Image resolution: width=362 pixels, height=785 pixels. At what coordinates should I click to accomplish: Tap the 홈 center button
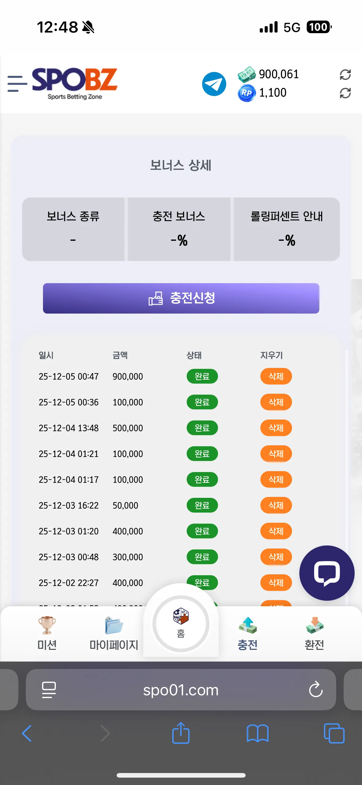click(181, 624)
